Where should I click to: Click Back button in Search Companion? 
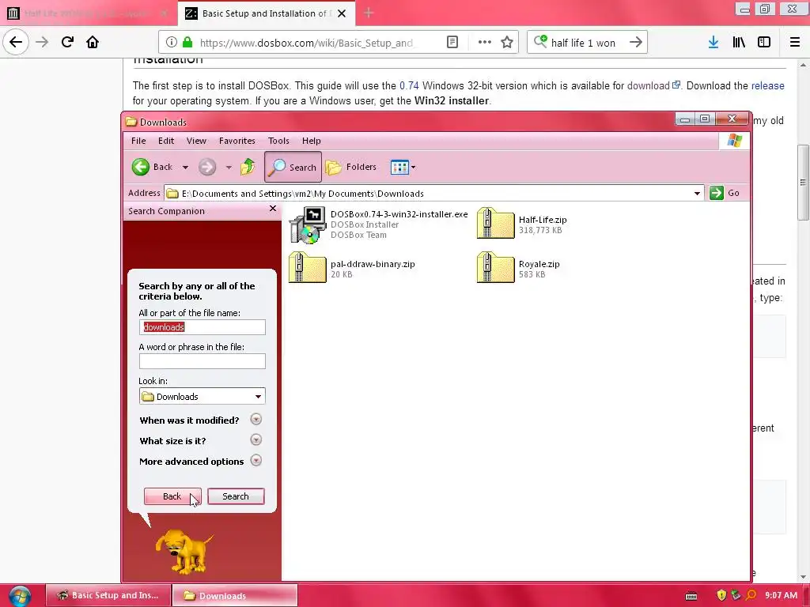[x=172, y=496]
